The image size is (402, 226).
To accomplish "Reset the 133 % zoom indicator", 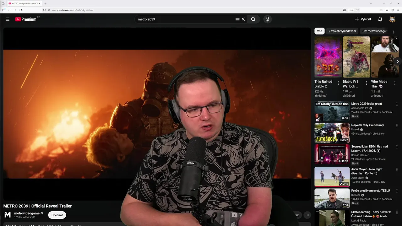I will (351, 10).
